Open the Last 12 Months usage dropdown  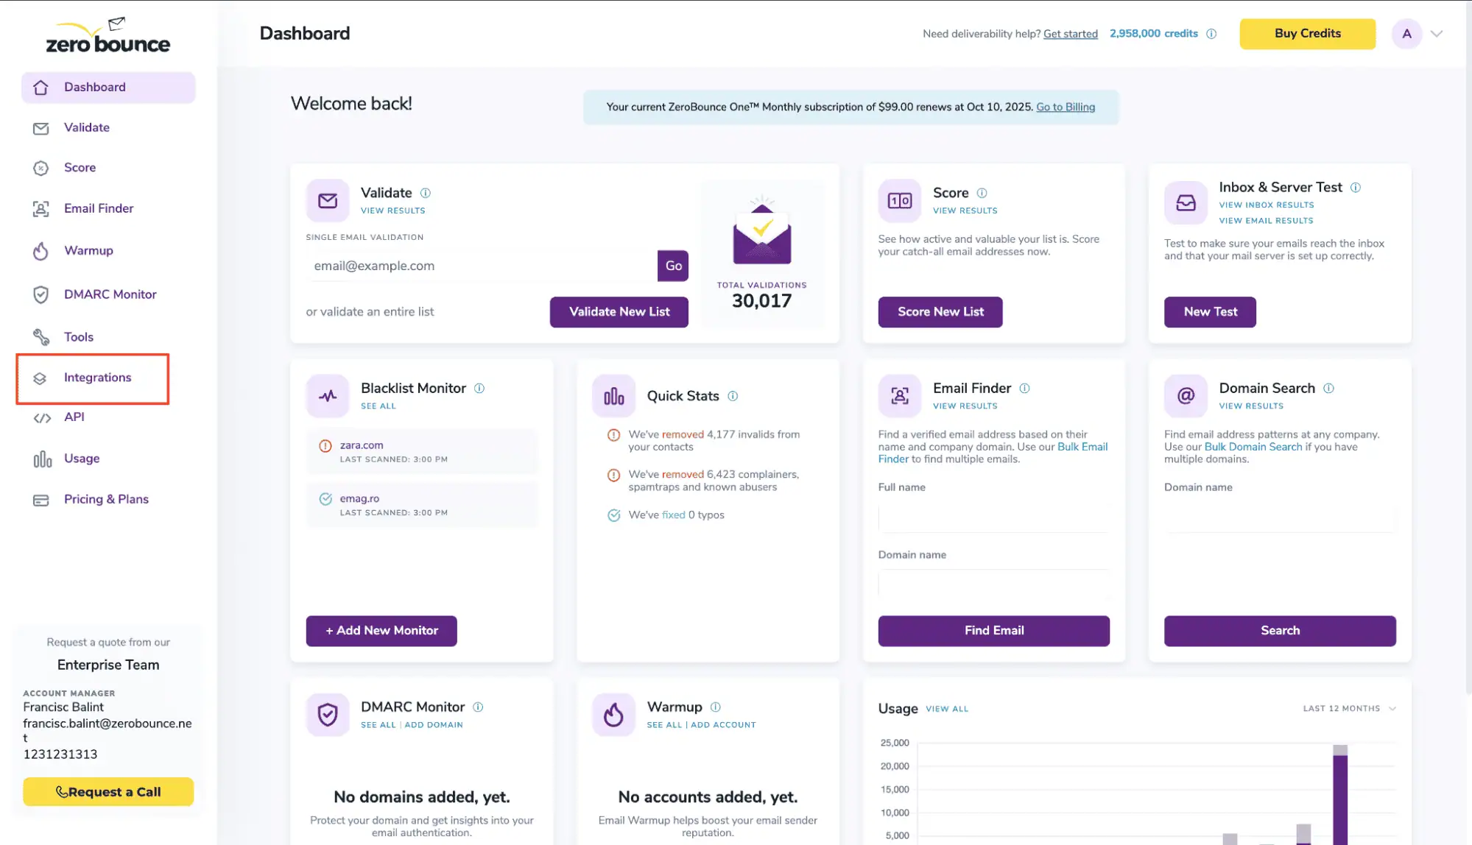pyautogui.click(x=1349, y=708)
